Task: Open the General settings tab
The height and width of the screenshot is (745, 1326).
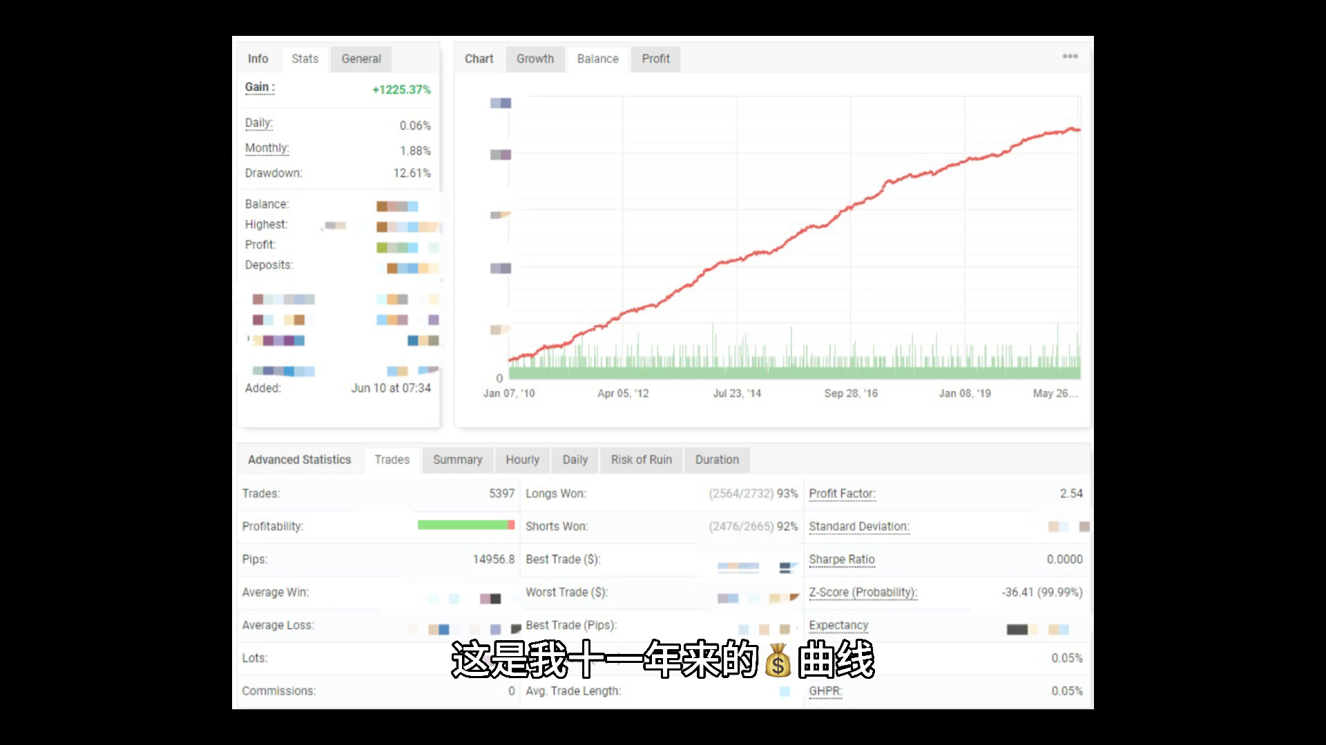Action: (x=362, y=58)
